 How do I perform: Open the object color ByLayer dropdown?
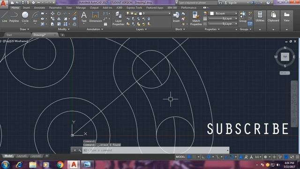coord(223,14)
